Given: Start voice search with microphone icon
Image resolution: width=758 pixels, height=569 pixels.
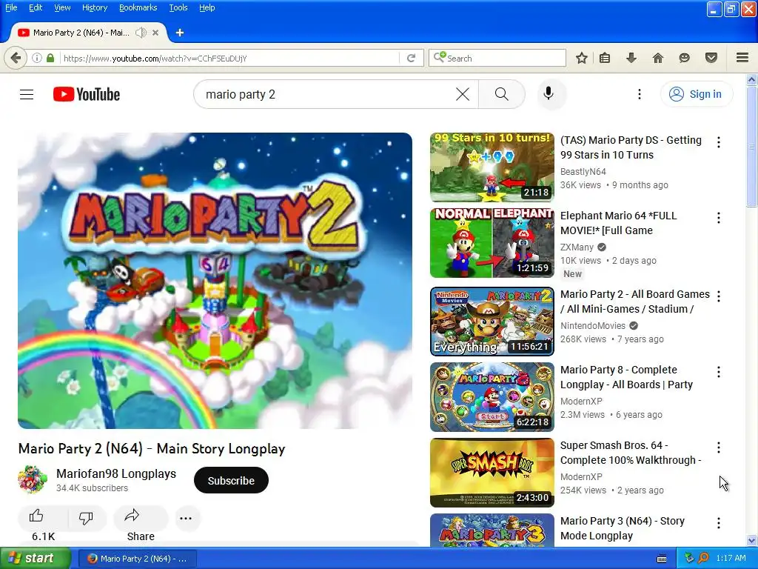Looking at the screenshot, I should click(549, 93).
